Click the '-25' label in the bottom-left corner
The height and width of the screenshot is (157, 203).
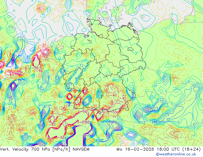(9, 138)
